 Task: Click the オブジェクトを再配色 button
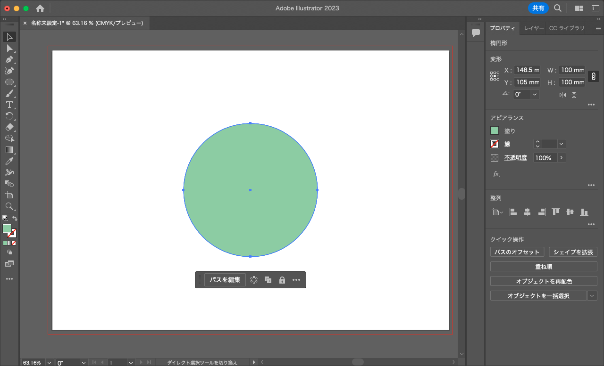(x=544, y=281)
